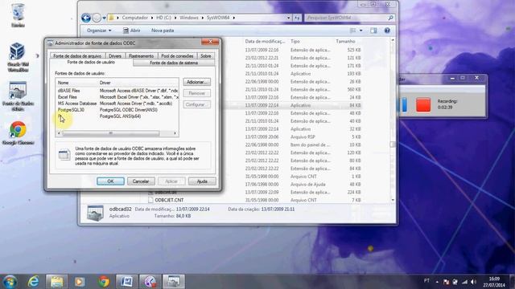Click the address bar refresh icon
This screenshot has height=289, width=515.
coord(297,18)
